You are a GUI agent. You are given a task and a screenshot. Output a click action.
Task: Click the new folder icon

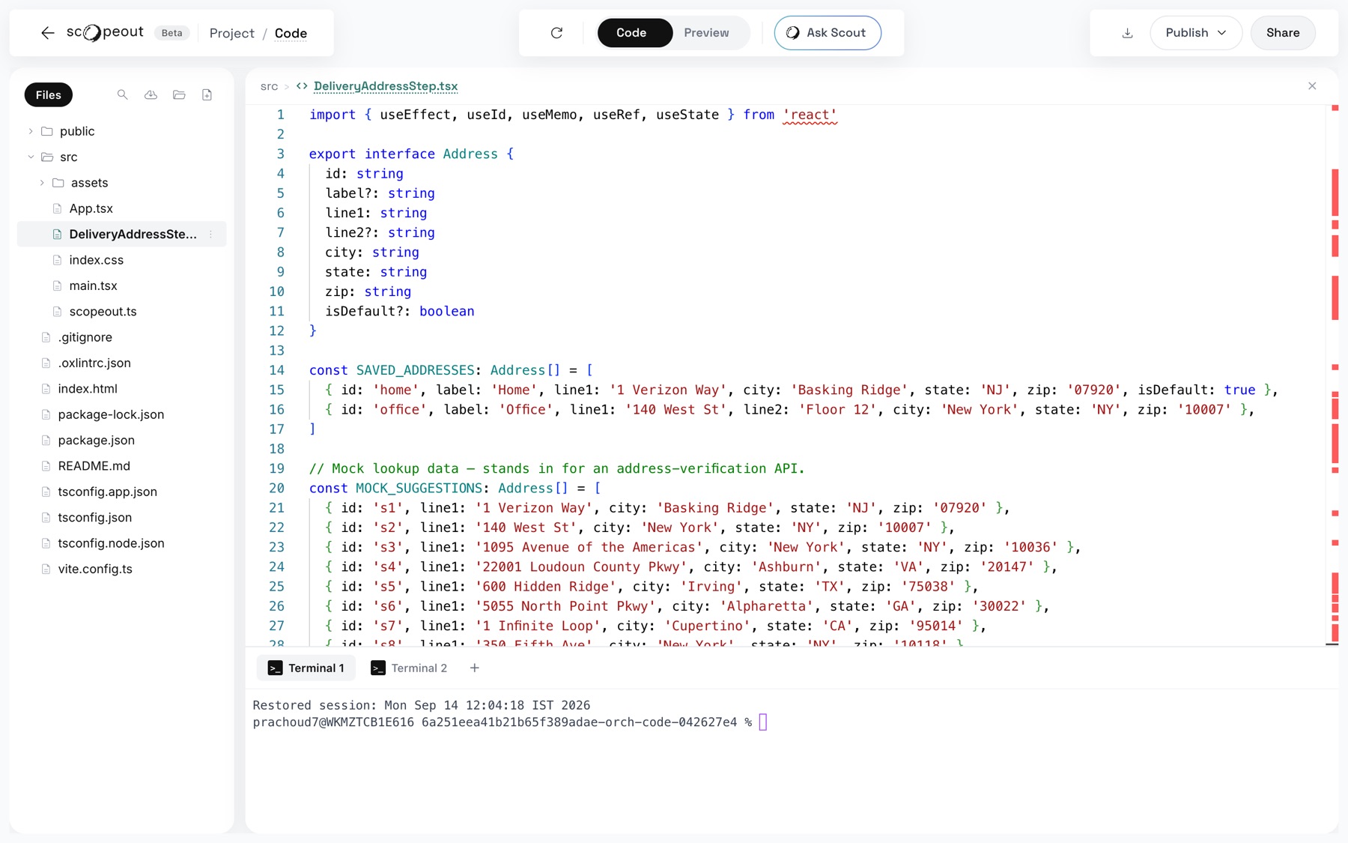click(x=179, y=94)
